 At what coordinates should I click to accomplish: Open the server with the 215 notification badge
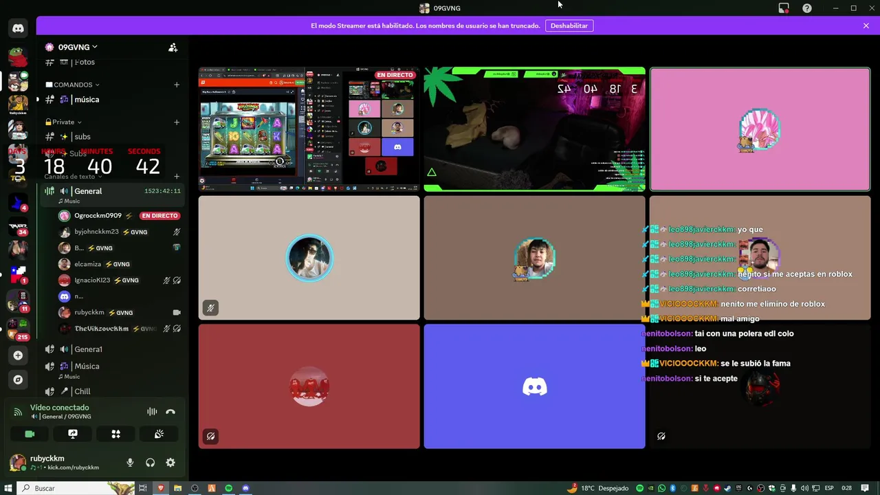pos(18,329)
